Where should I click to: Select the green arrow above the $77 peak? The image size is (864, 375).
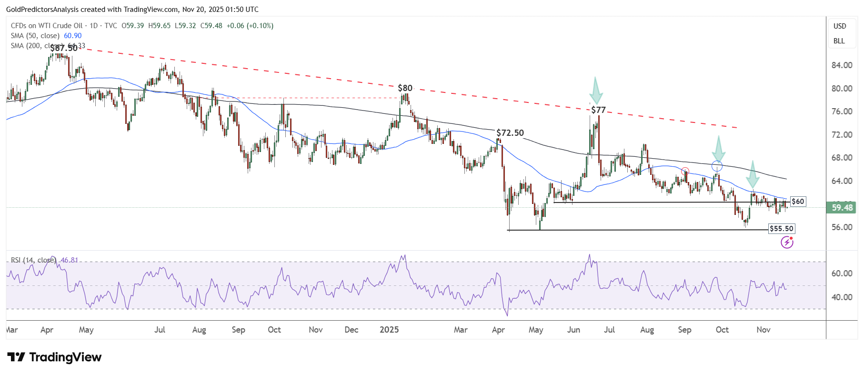[595, 91]
